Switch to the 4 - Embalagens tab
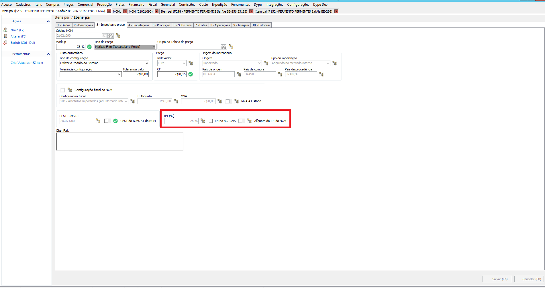Screen dimensions: 545x288 point(139,25)
